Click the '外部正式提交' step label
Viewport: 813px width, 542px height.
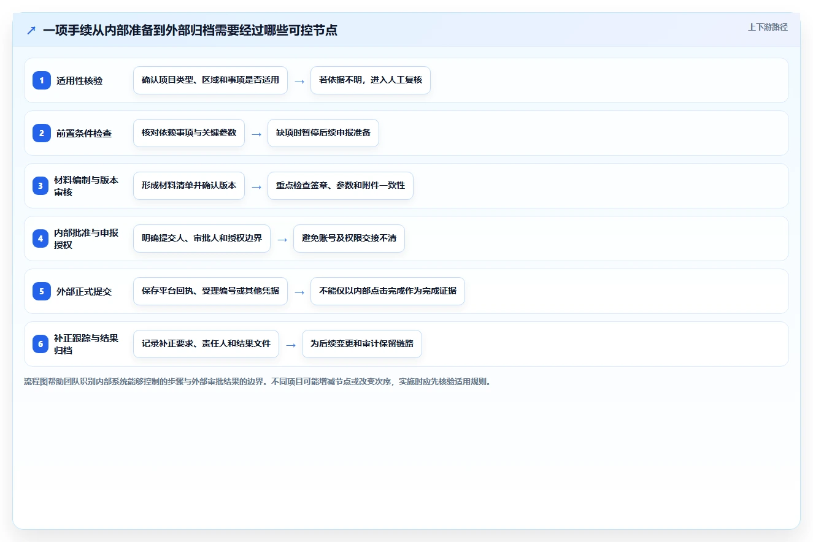84,291
